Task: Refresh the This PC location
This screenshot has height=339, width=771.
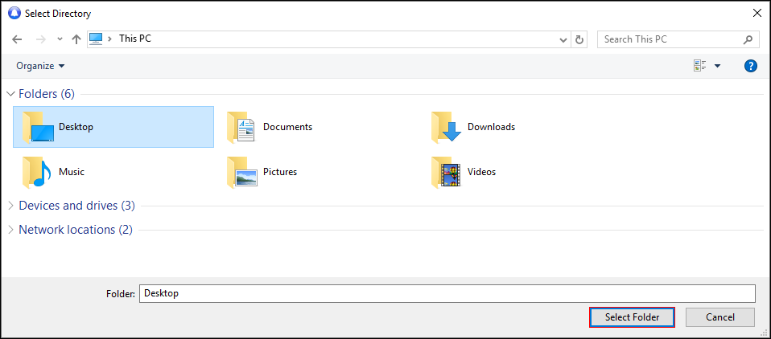Action: 579,39
